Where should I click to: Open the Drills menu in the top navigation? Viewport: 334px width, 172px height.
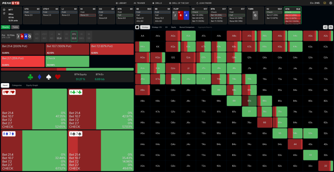(158, 3)
